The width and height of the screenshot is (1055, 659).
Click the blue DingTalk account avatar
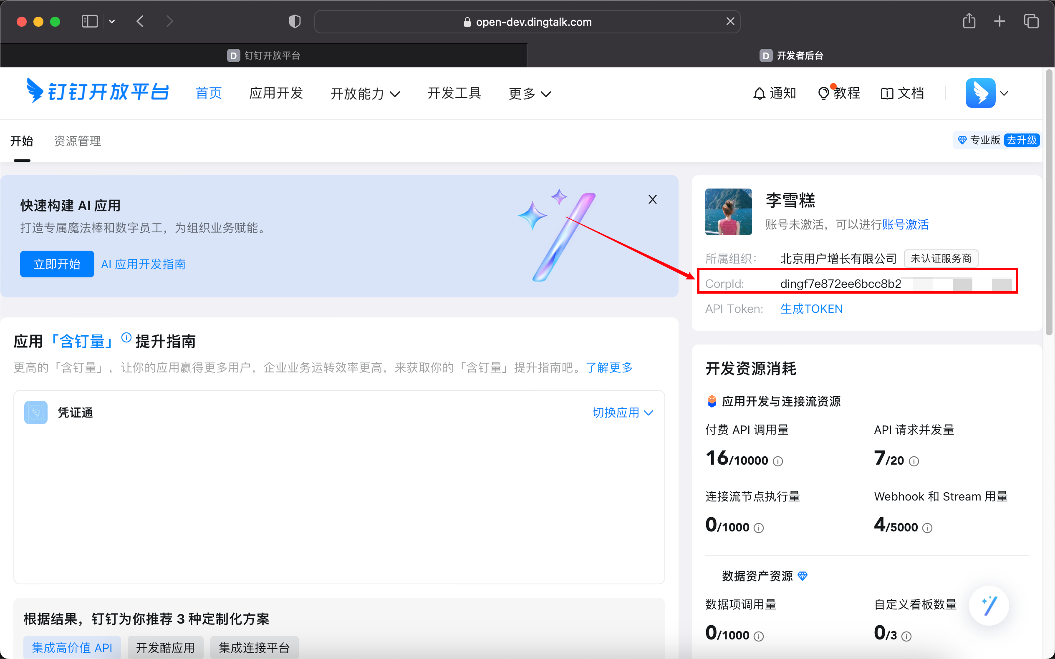pos(980,93)
